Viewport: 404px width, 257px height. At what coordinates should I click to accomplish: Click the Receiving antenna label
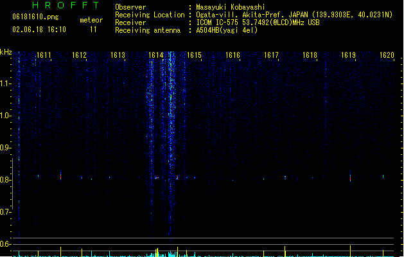pos(148,30)
